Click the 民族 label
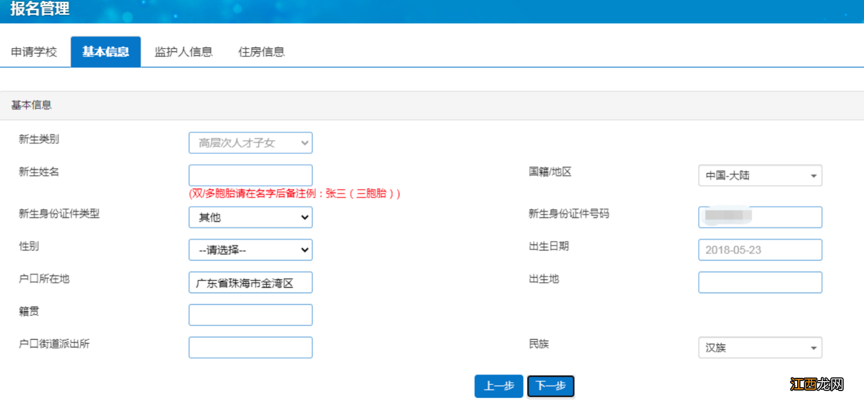 (x=539, y=344)
